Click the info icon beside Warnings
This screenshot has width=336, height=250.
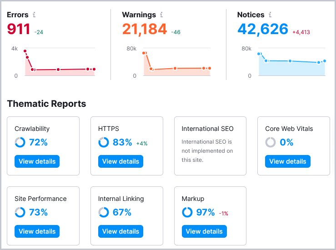click(161, 15)
